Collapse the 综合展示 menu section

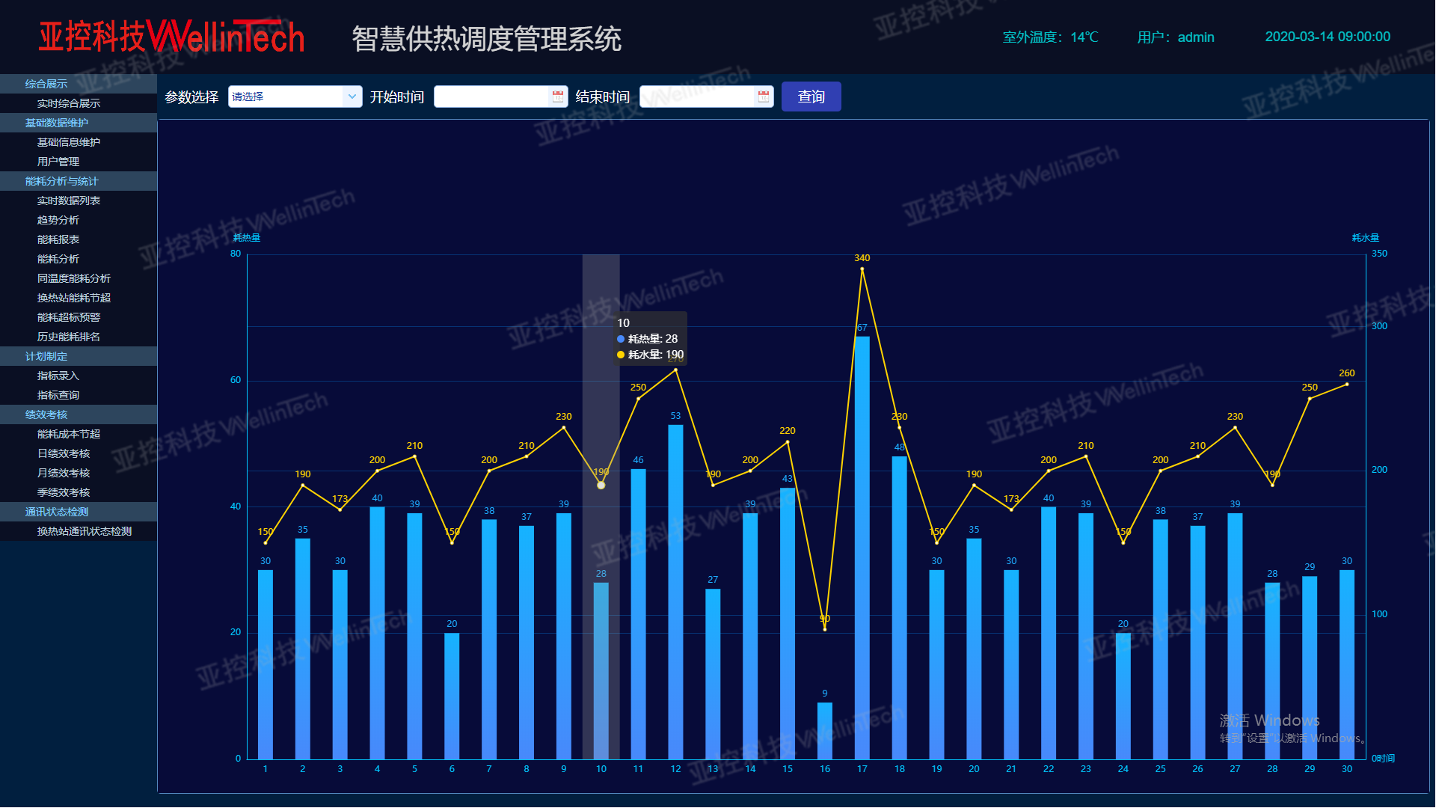point(79,84)
